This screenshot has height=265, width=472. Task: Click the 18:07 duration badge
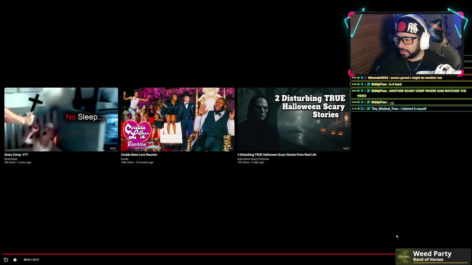[x=346, y=148]
